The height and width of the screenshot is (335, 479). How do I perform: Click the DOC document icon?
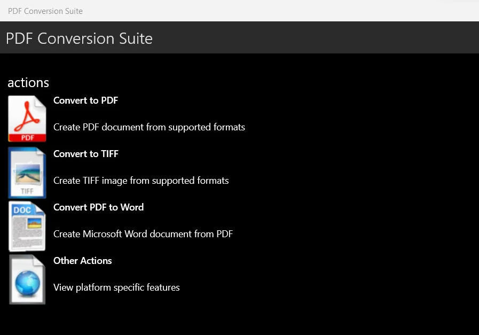[27, 225]
